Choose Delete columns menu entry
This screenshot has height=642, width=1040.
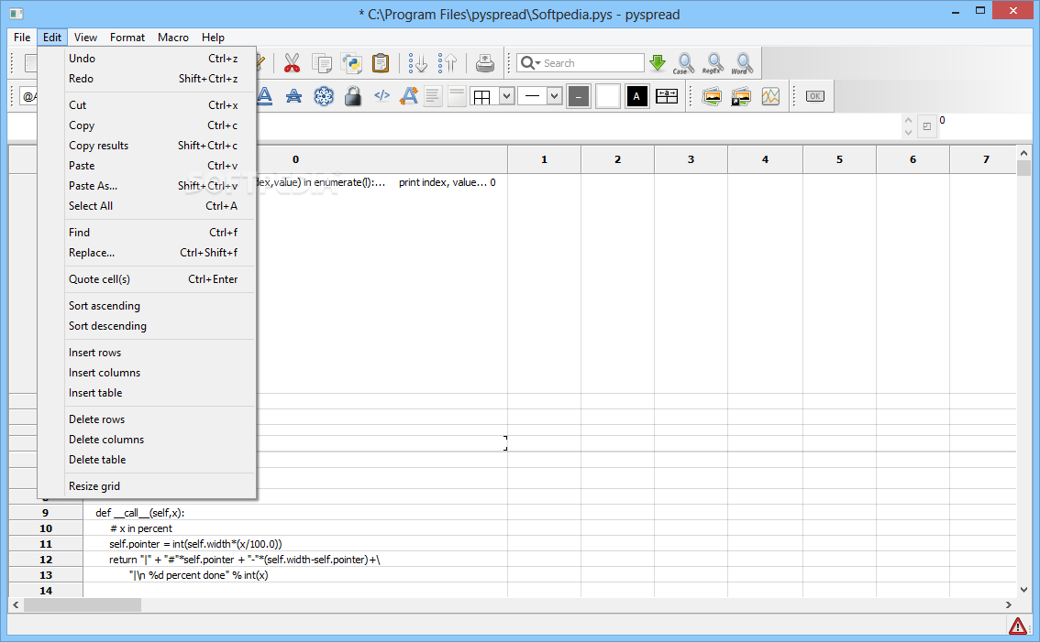coord(147,440)
